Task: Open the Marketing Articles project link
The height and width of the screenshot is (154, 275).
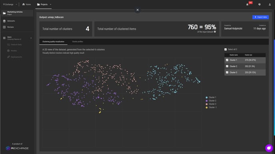Action: 15,12
